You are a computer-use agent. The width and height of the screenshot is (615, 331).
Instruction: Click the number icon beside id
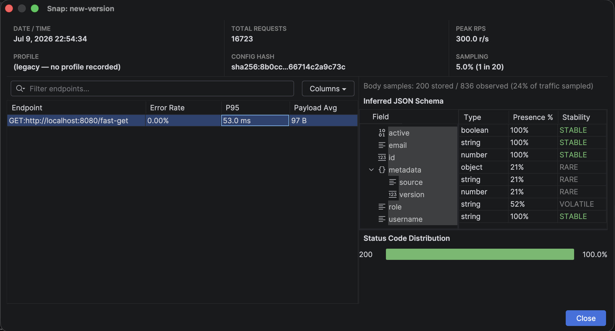tap(382, 157)
